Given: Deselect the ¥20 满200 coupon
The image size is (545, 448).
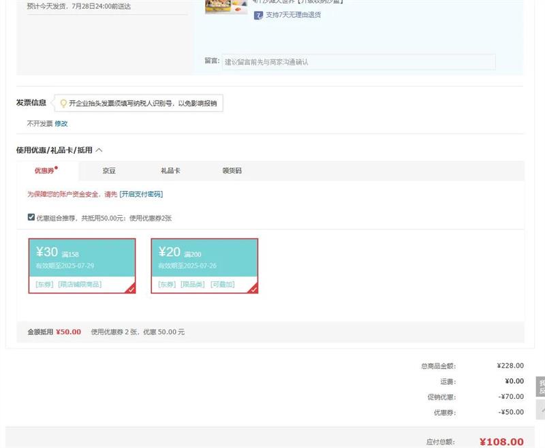Looking at the screenshot, I should point(204,259).
